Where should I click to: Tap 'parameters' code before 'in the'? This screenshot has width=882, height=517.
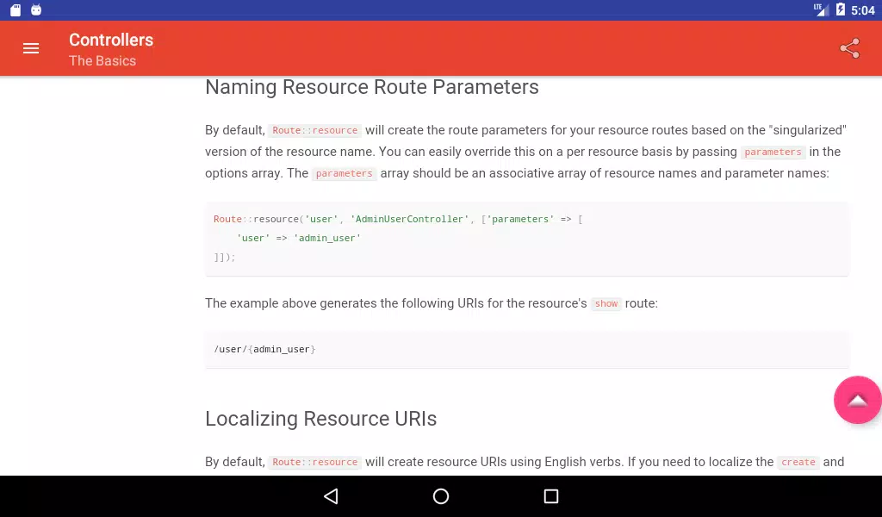tap(773, 152)
